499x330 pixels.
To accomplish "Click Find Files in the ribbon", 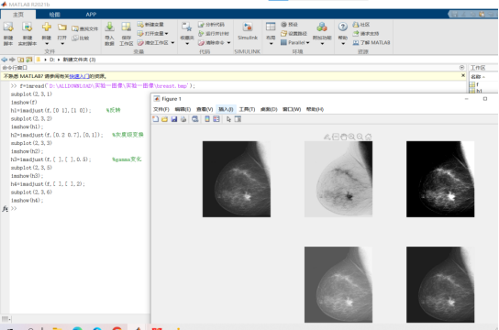I will [x=85, y=28].
